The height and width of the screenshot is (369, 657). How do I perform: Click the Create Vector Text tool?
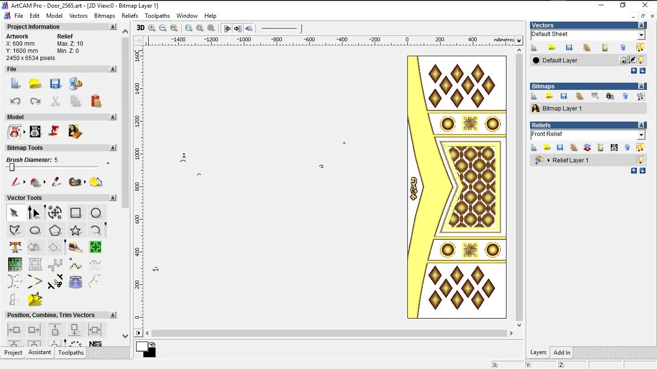[15, 247]
